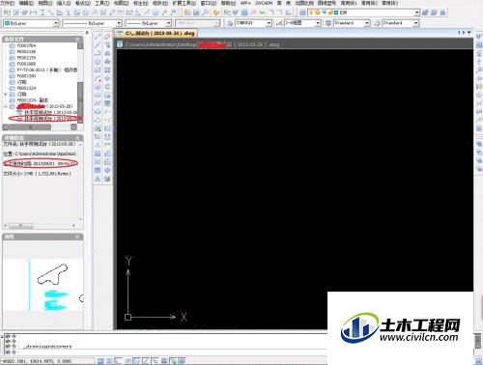Open the ZWCADM menu
Screen dimensions: 483x365
(264, 3)
